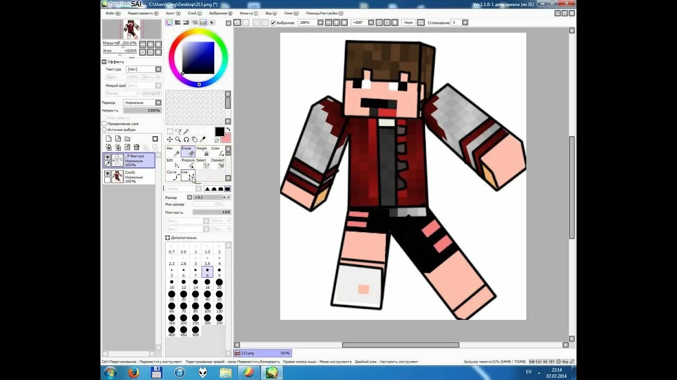Select the Move tool
Screen dimensions: 677x380
tap(170, 139)
